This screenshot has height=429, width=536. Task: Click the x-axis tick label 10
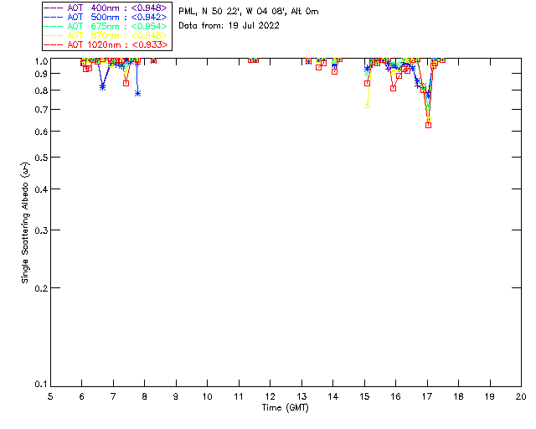(x=207, y=396)
